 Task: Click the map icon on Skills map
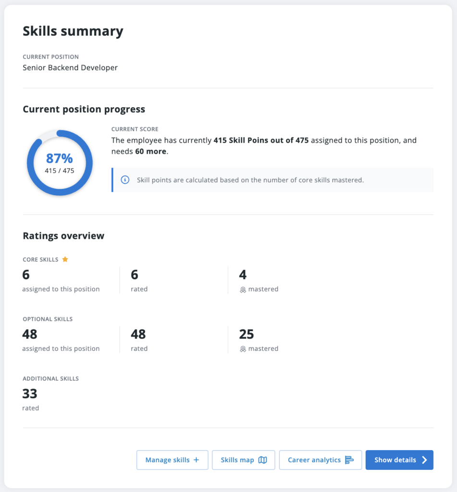click(x=262, y=460)
